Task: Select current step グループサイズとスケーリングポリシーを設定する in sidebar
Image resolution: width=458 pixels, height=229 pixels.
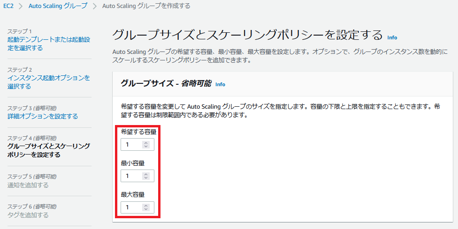Action: (48, 150)
